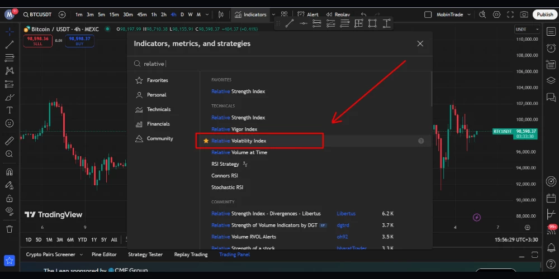Select the Community category
The width and height of the screenshot is (559, 279).
pyautogui.click(x=160, y=138)
